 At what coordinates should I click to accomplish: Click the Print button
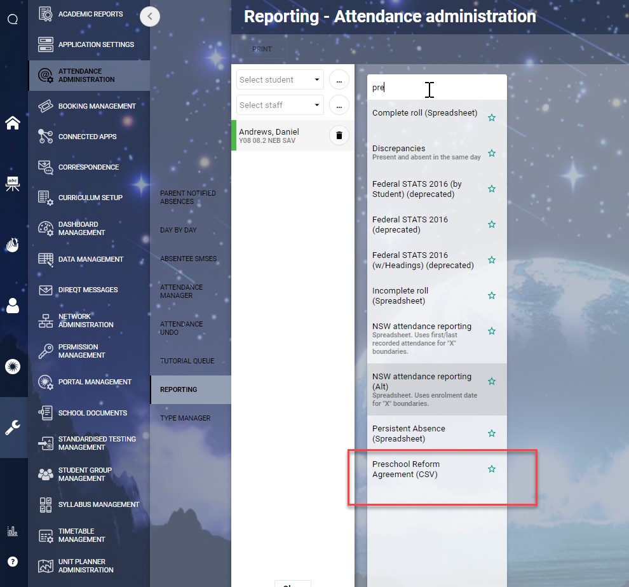coord(262,49)
